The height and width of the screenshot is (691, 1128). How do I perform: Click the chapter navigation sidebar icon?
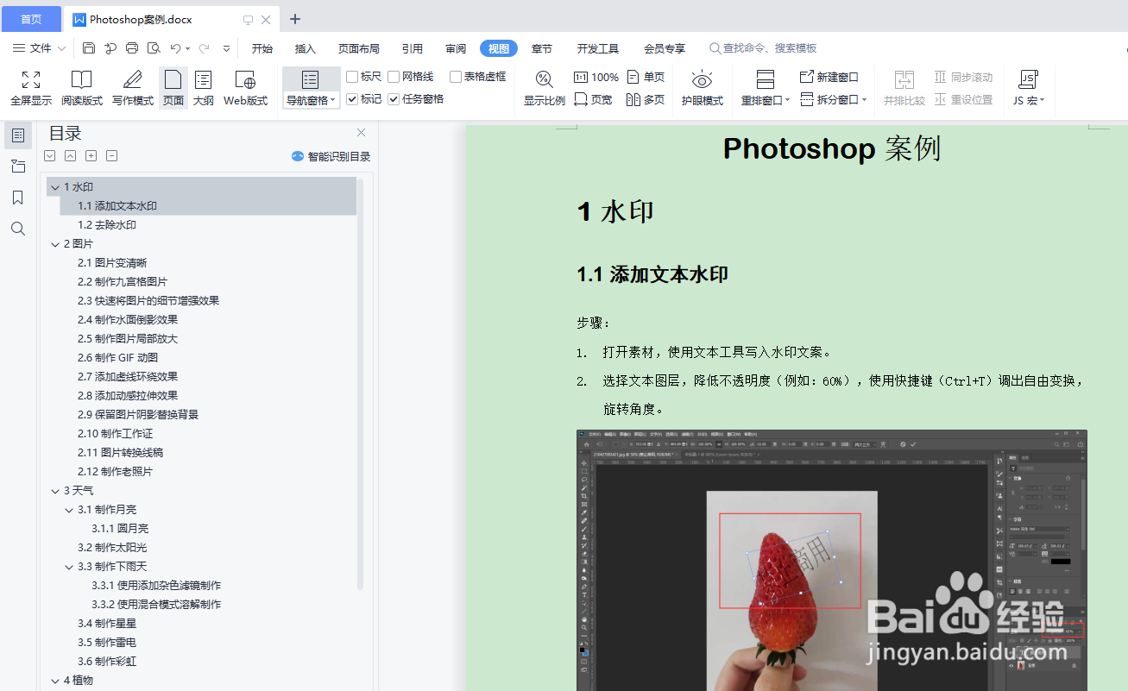[18, 166]
